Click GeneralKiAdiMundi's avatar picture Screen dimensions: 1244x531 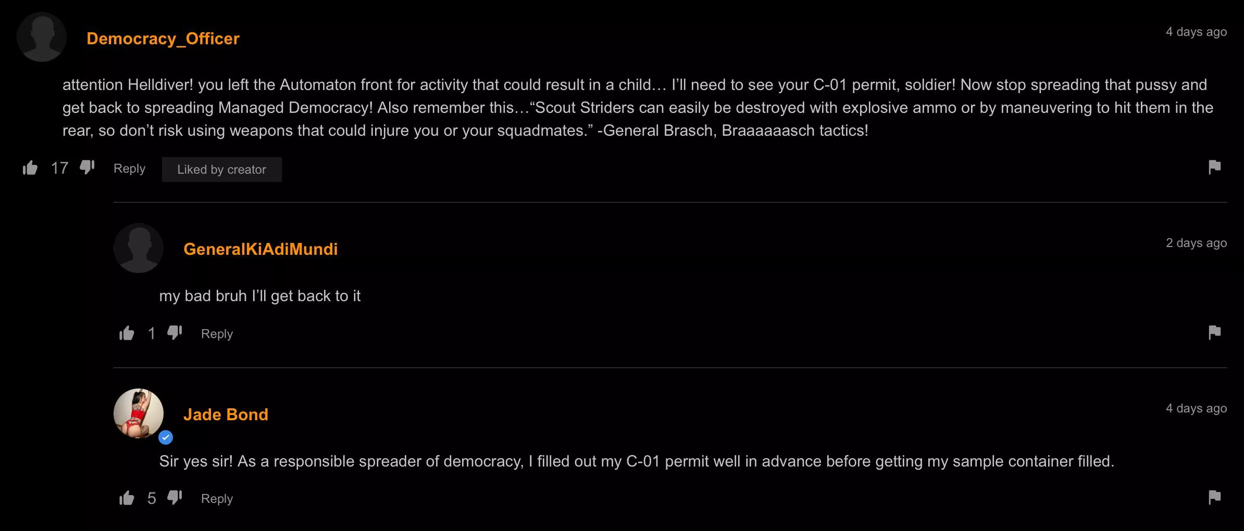click(x=139, y=248)
